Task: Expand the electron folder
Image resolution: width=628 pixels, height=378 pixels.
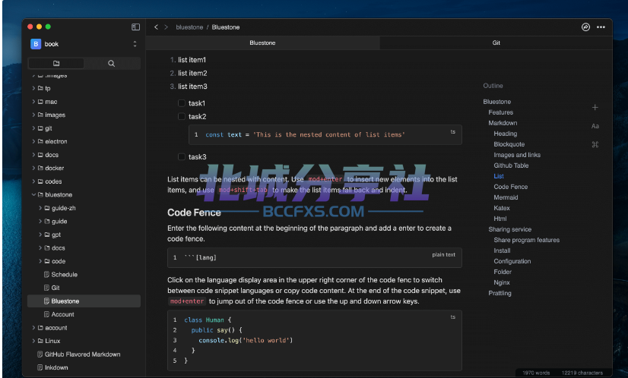Action: point(33,141)
